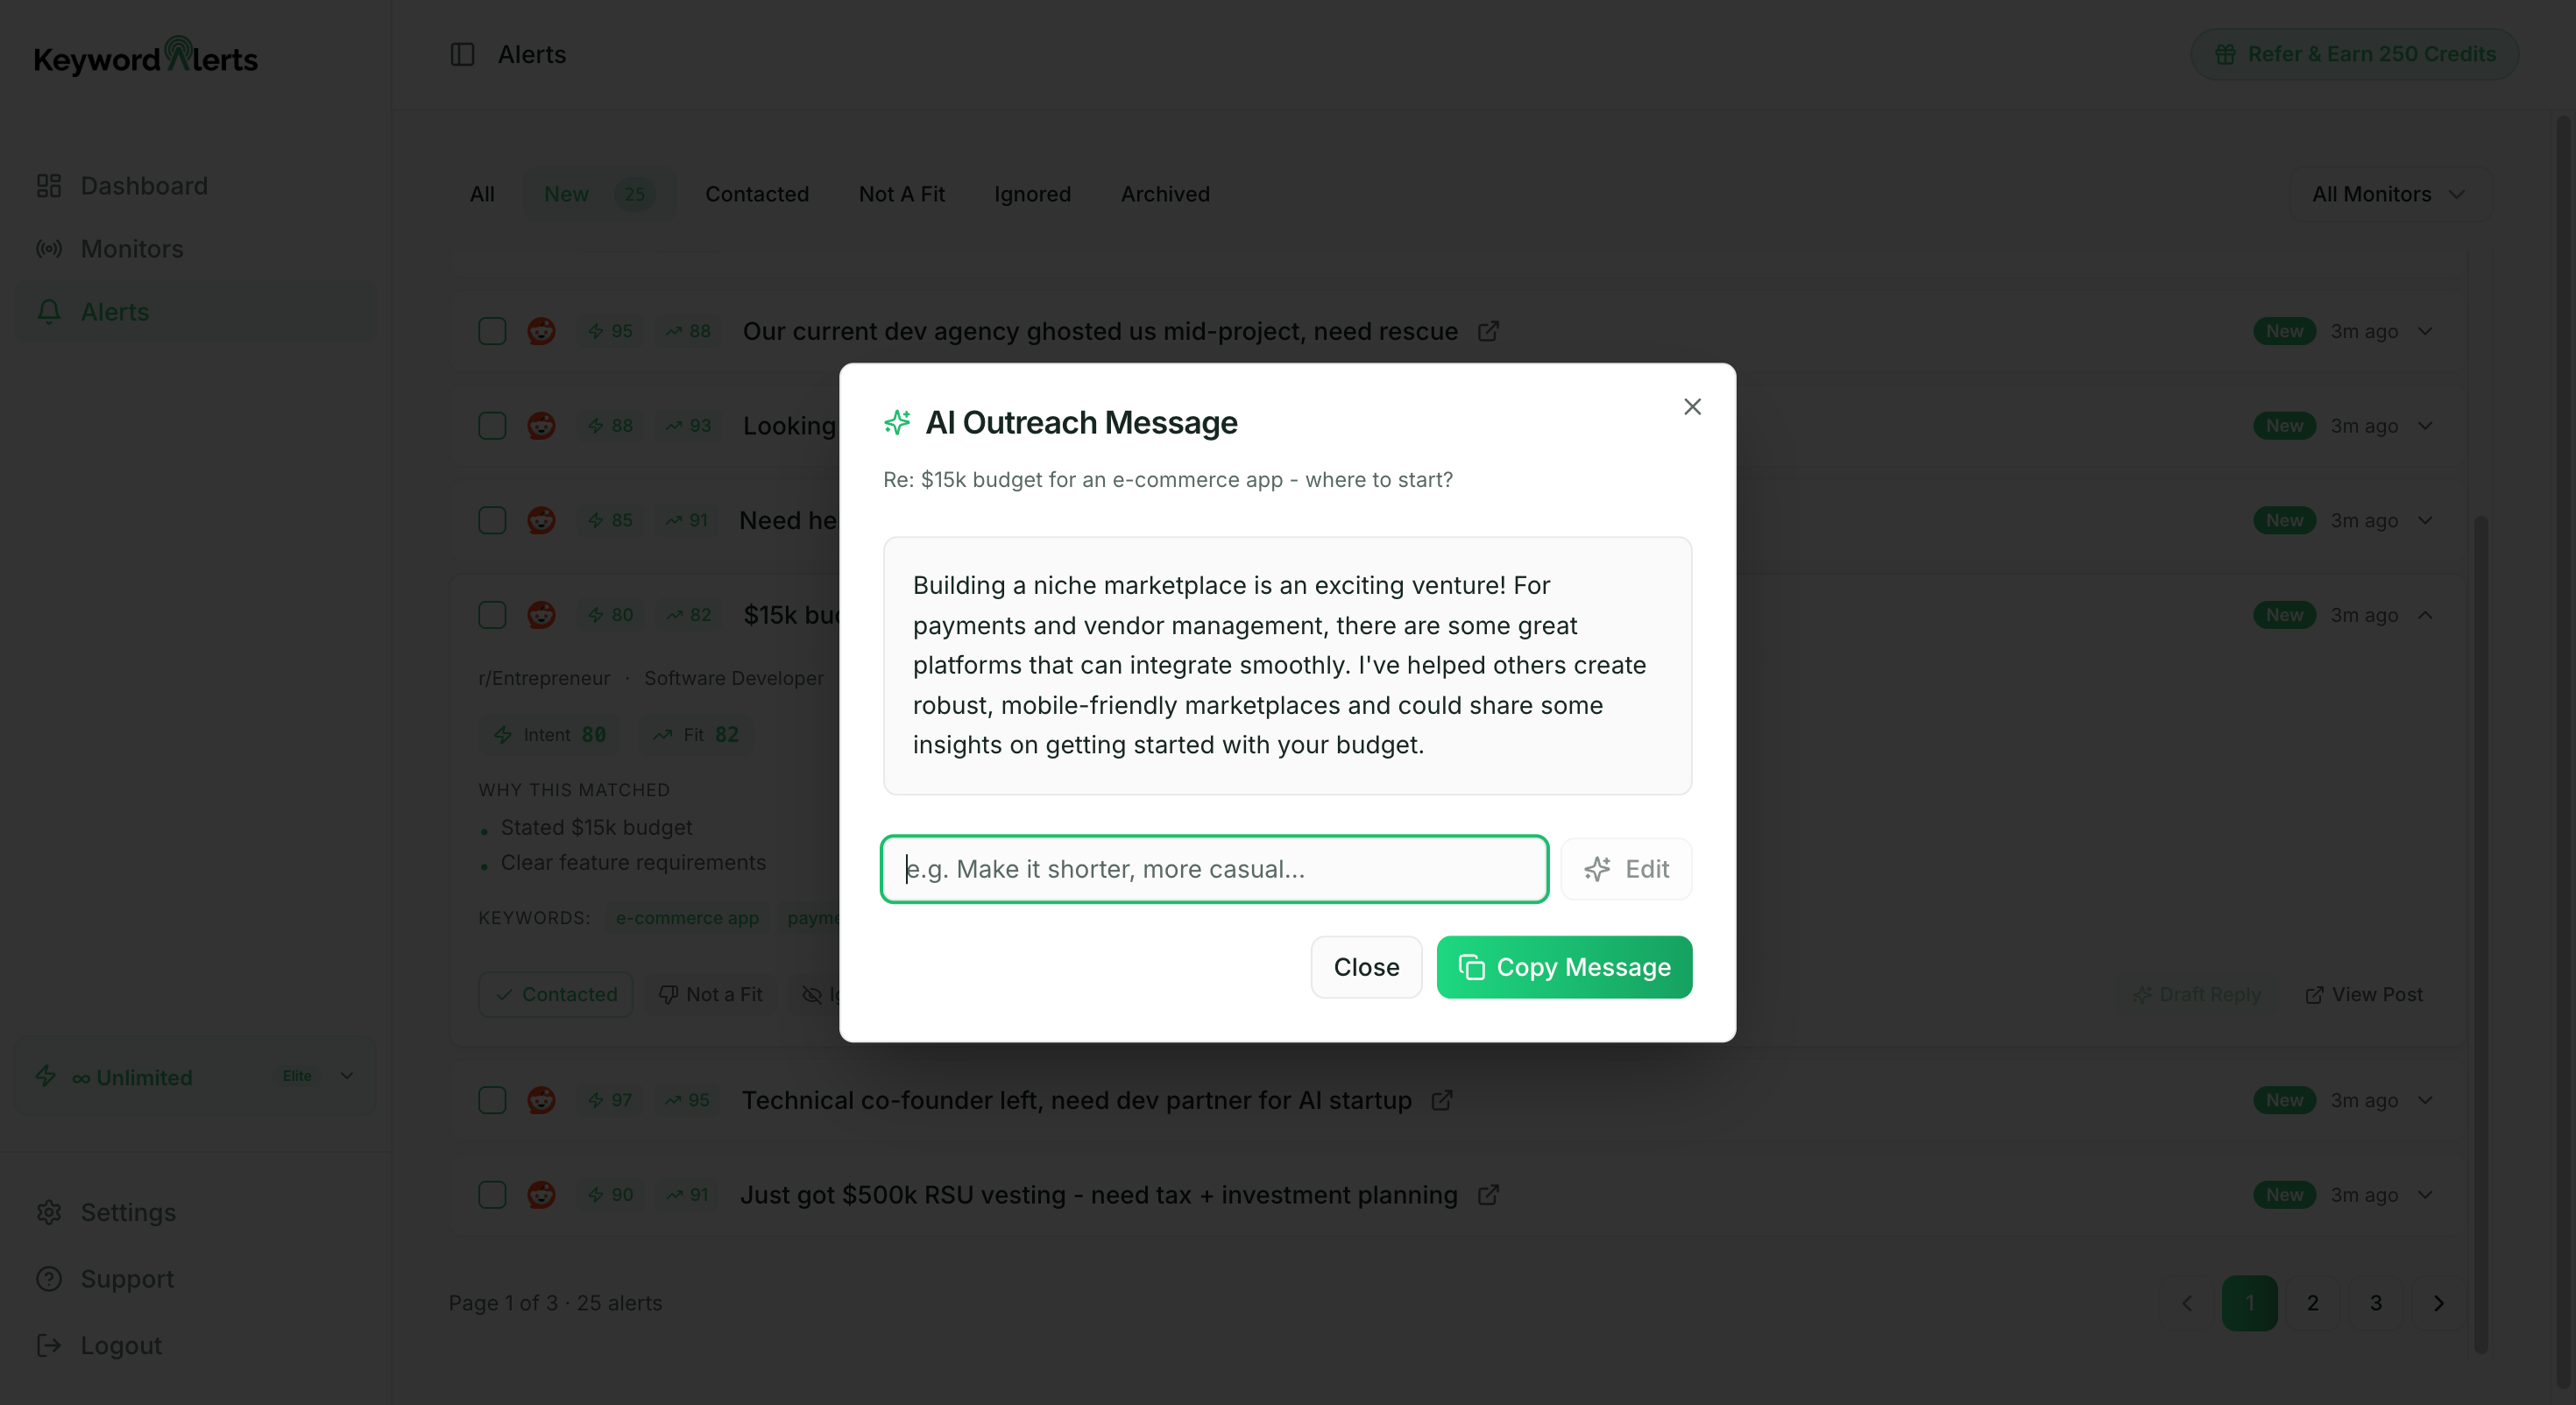Image resolution: width=2576 pixels, height=1405 pixels.
Task: Switch to the Contacted tab
Action: click(757, 194)
